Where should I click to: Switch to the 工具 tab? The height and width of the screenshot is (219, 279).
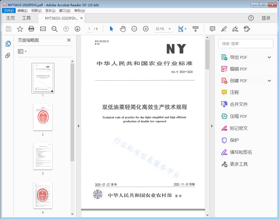pyautogui.click(x=26, y=18)
